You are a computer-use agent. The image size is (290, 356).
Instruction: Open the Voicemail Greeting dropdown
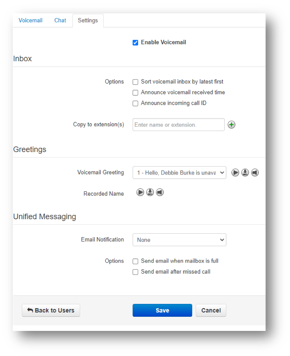[179, 173]
